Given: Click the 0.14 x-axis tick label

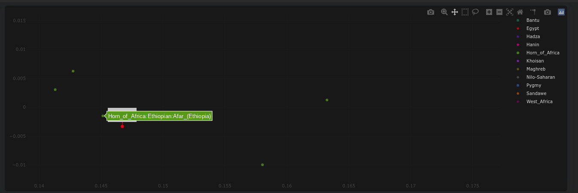Looking at the screenshot, I should click(39, 186).
